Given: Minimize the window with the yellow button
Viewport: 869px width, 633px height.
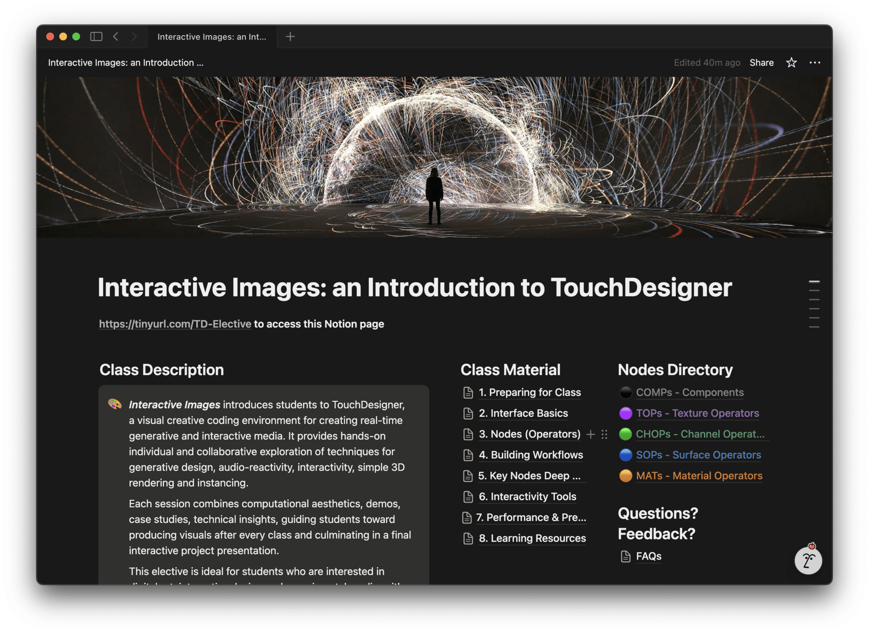Looking at the screenshot, I should click(x=63, y=37).
